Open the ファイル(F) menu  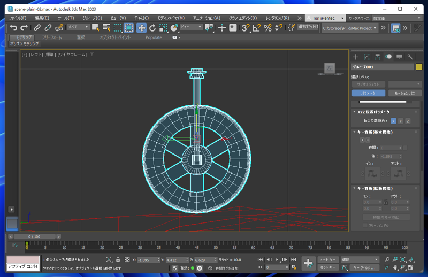(18, 18)
